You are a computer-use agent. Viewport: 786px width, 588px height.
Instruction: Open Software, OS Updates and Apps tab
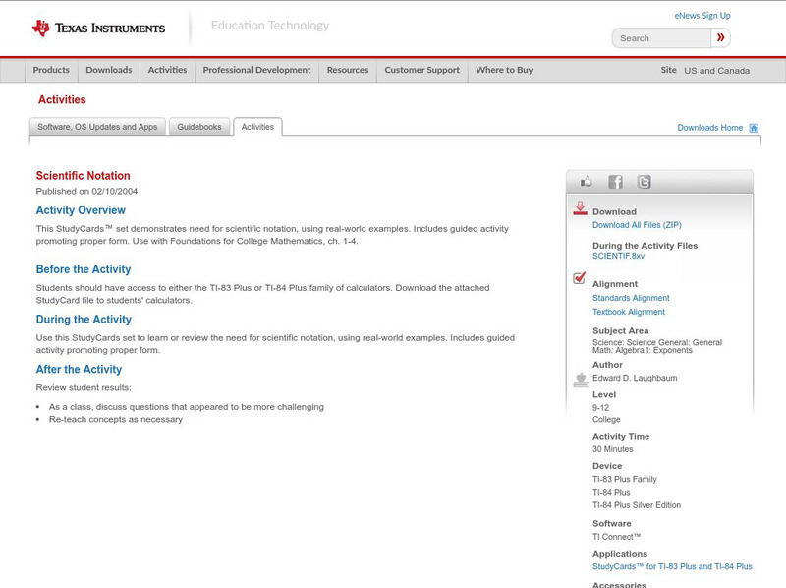coord(97,127)
